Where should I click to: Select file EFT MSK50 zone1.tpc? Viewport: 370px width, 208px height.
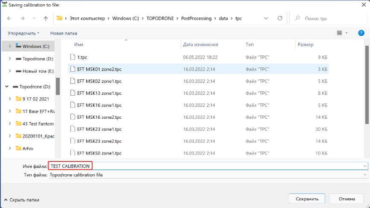coord(198,153)
